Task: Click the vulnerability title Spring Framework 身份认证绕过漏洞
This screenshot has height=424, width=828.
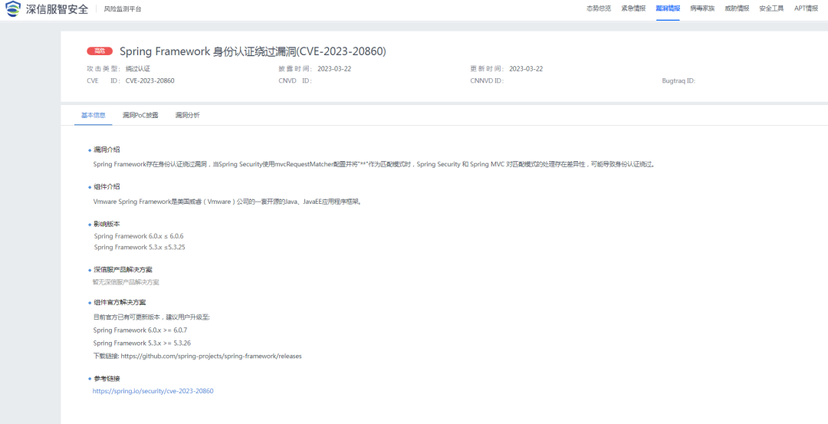Action: pyautogui.click(x=253, y=51)
